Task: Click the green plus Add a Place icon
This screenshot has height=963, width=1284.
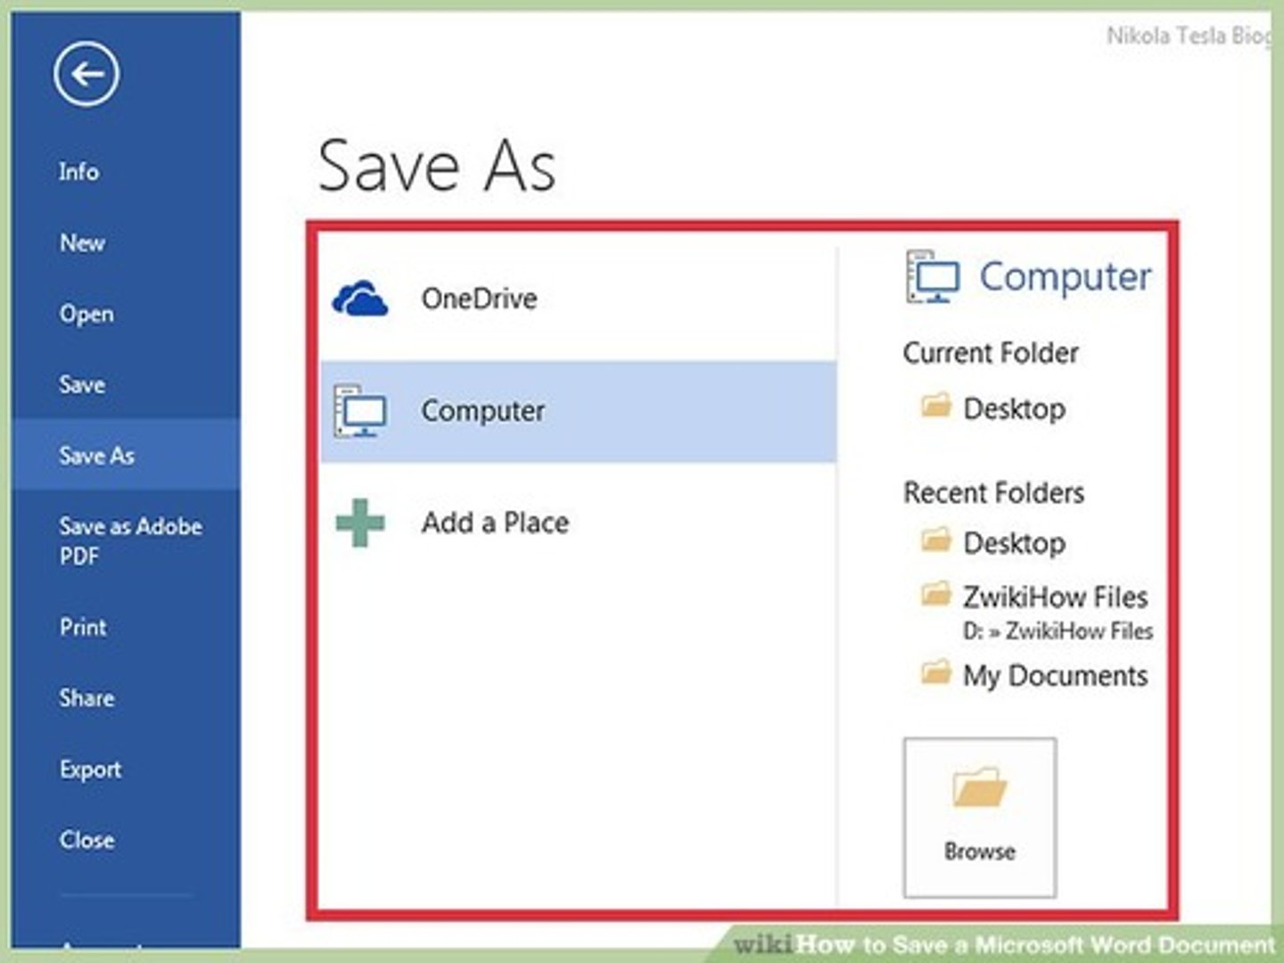Action: (x=360, y=523)
